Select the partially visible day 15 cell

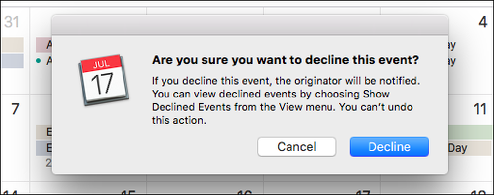[x=88, y=188]
